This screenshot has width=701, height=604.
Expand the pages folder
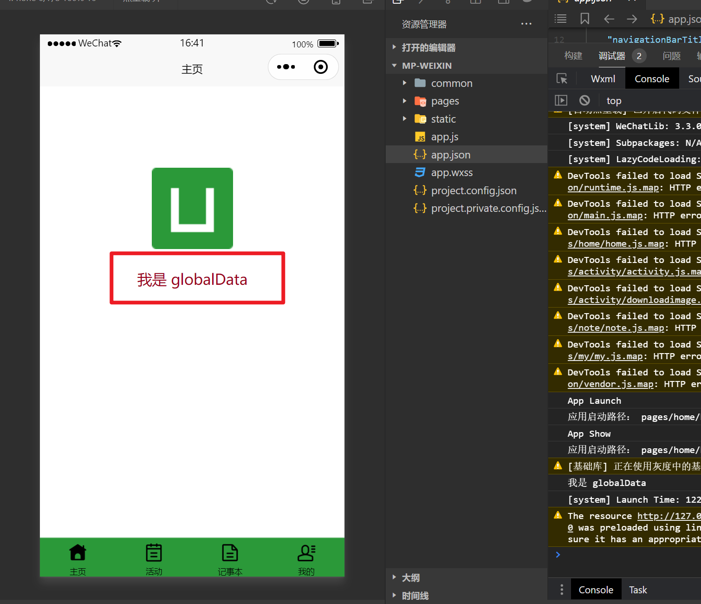(404, 101)
